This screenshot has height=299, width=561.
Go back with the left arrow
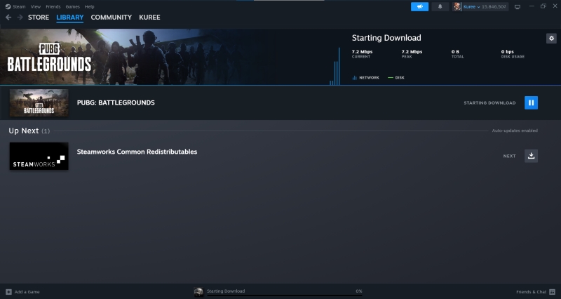click(x=8, y=17)
